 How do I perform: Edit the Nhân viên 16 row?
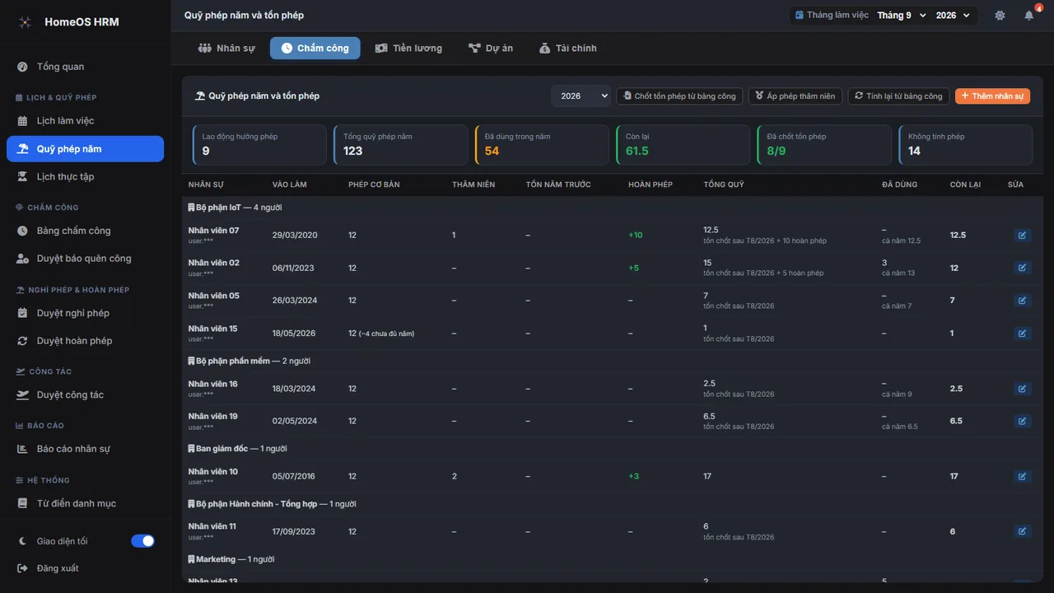[1022, 389]
